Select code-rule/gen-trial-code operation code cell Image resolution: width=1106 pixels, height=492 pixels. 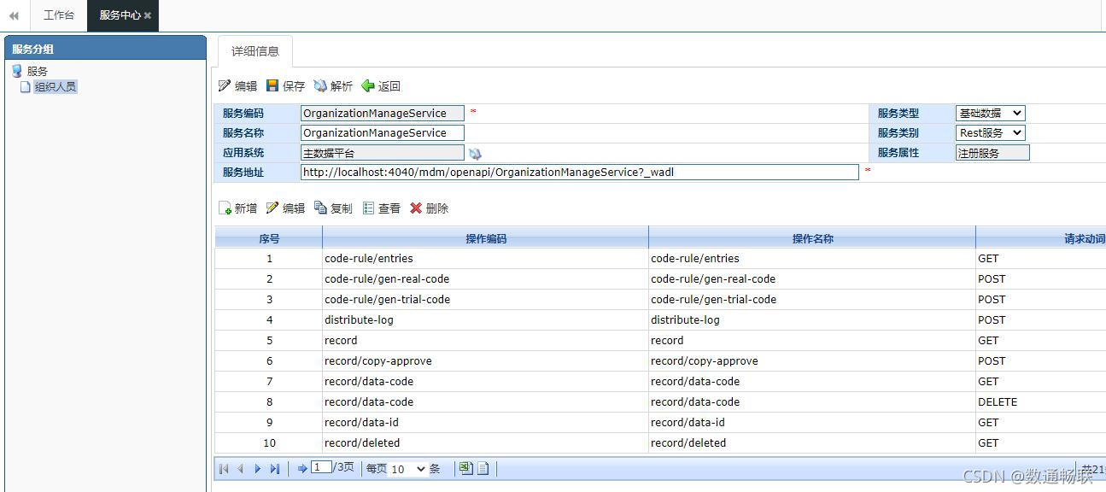[485, 300]
